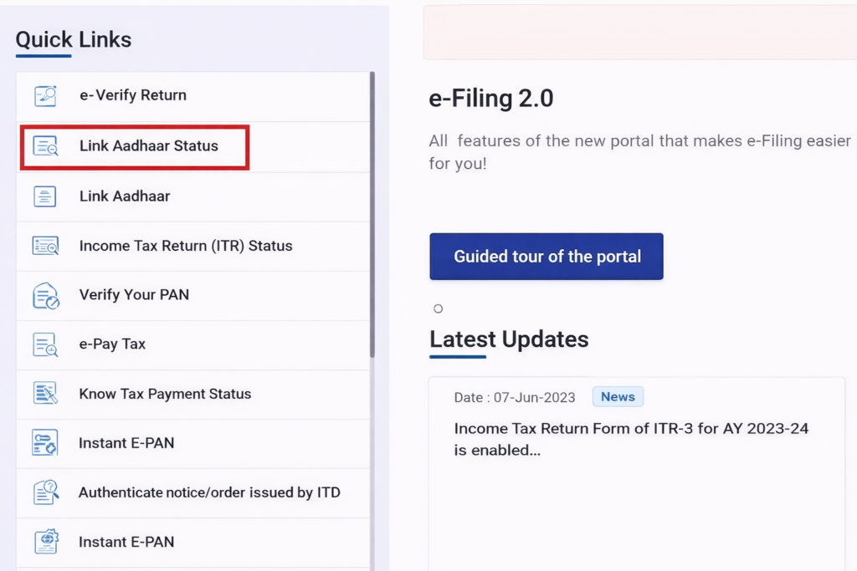857x571 pixels.
Task: Click the Authenticate notice/order icon
Action: point(45,492)
